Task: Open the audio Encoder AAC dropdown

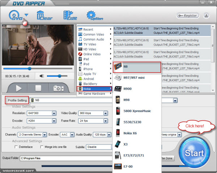Action: (x=72, y=135)
